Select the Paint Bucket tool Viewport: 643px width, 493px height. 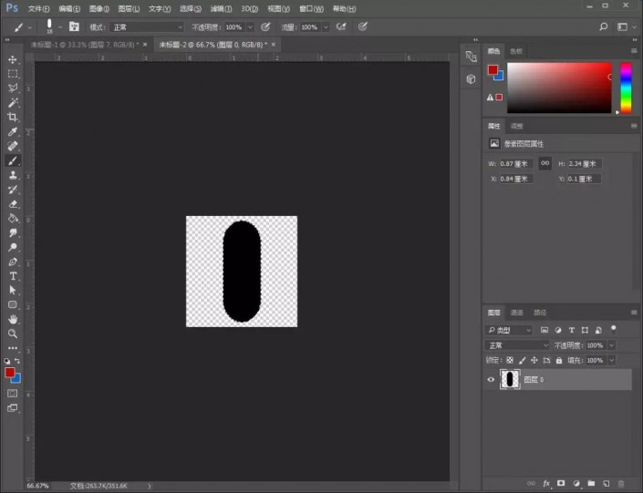click(x=13, y=218)
